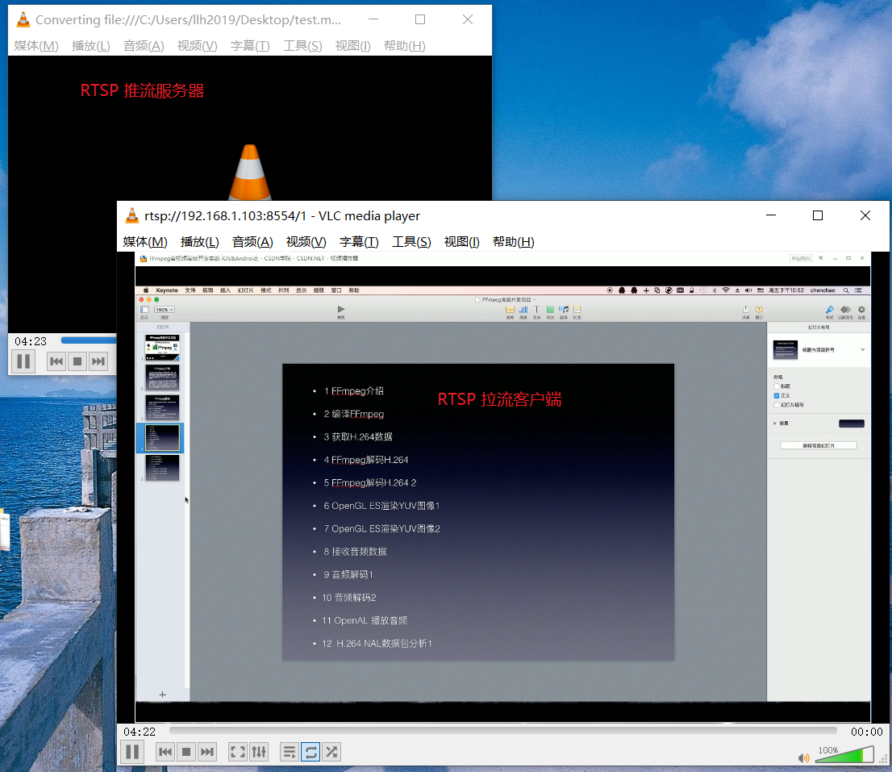Stop playback in the rtsp client window
892x772 pixels.
click(186, 751)
